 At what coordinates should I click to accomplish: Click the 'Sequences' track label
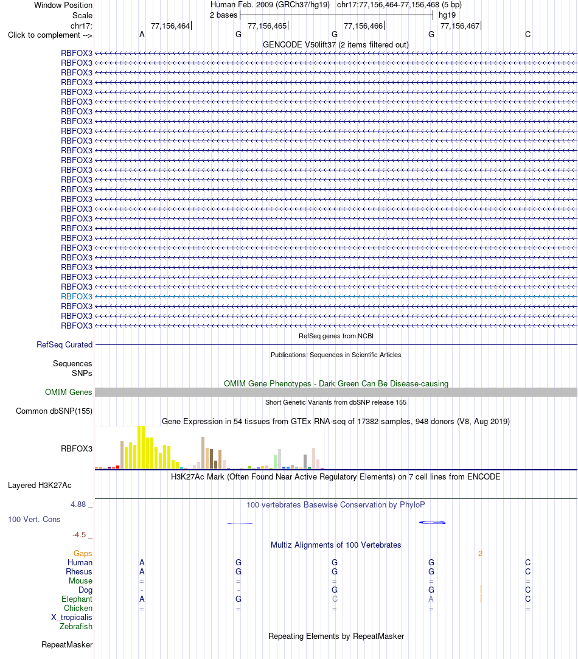pyautogui.click(x=72, y=363)
